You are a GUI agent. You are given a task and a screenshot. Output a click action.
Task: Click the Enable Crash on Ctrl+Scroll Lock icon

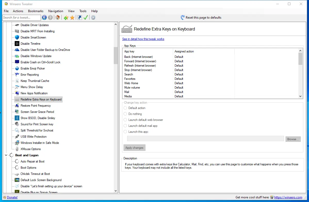(x=17, y=62)
